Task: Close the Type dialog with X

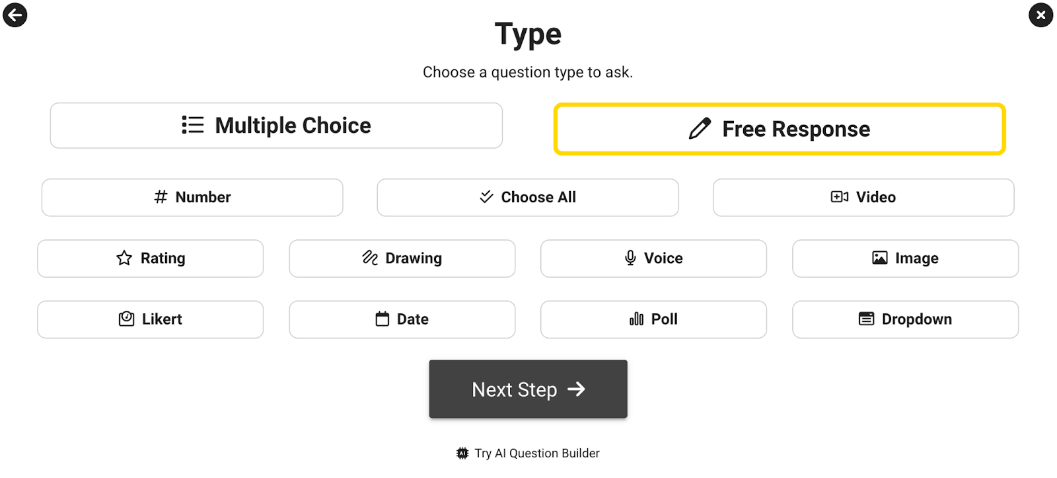Action: point(1040,15)
